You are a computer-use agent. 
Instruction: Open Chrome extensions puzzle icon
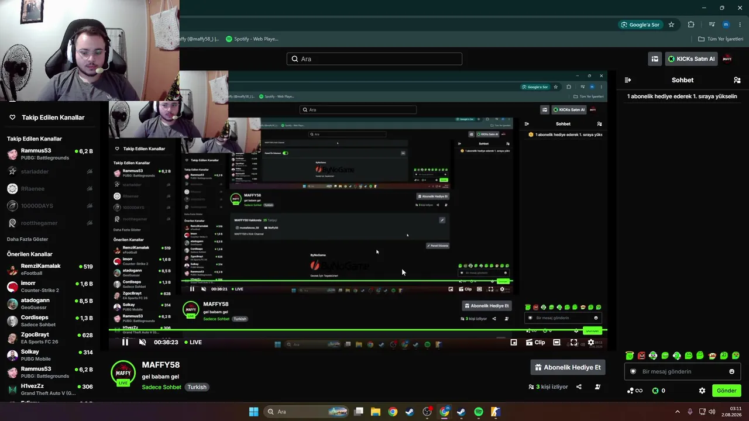pos(691,25)
